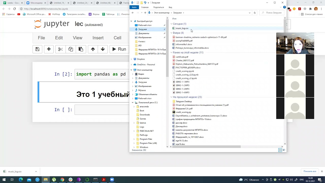Open Jupyter Insert menu

point(98,38)
